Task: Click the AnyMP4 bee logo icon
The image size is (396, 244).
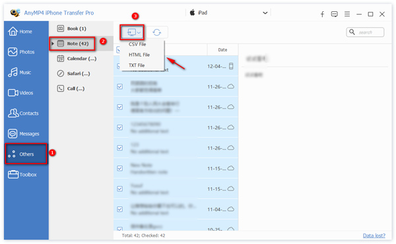Action: pyautogui.click(x=15, y=13)
